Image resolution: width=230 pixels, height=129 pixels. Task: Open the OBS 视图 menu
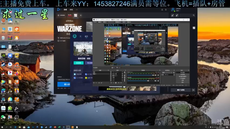coord(105,22)
